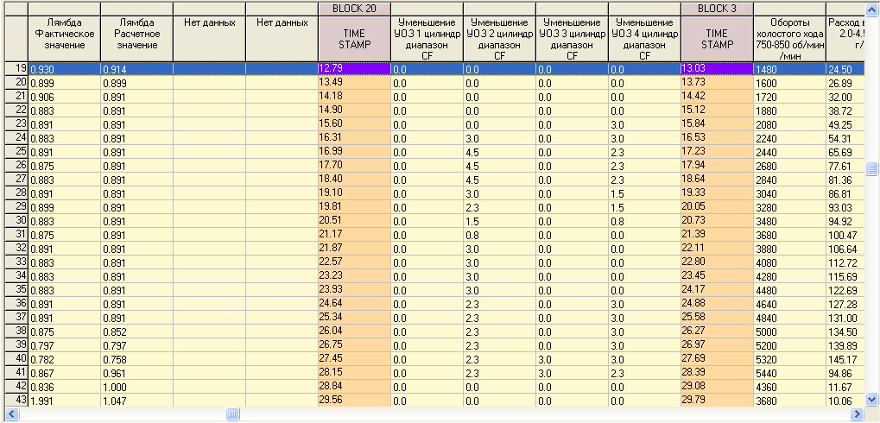
Task: Click 'Уменьшение УОЗ 1 цилиндр' column header
Action: coord(427,38)
